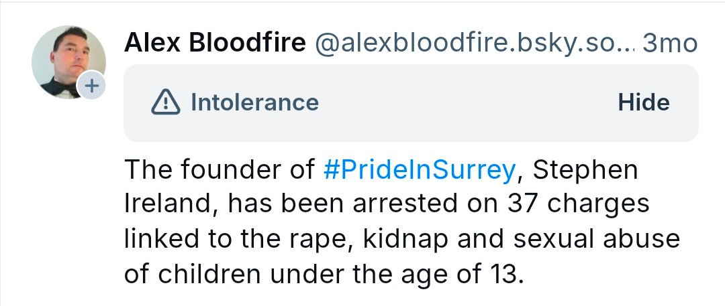Open Alex Bloodfire's profile picture

point(66,60)
